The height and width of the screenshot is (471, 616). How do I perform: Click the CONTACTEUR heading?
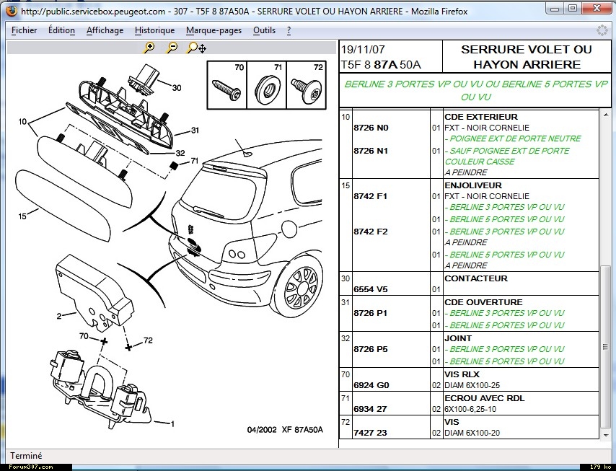pos(476,278)
